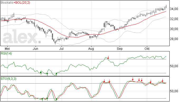This screenshot has height=102, width=182.
Task: Click the RSI(14) panel label
Action: [6, 54]
